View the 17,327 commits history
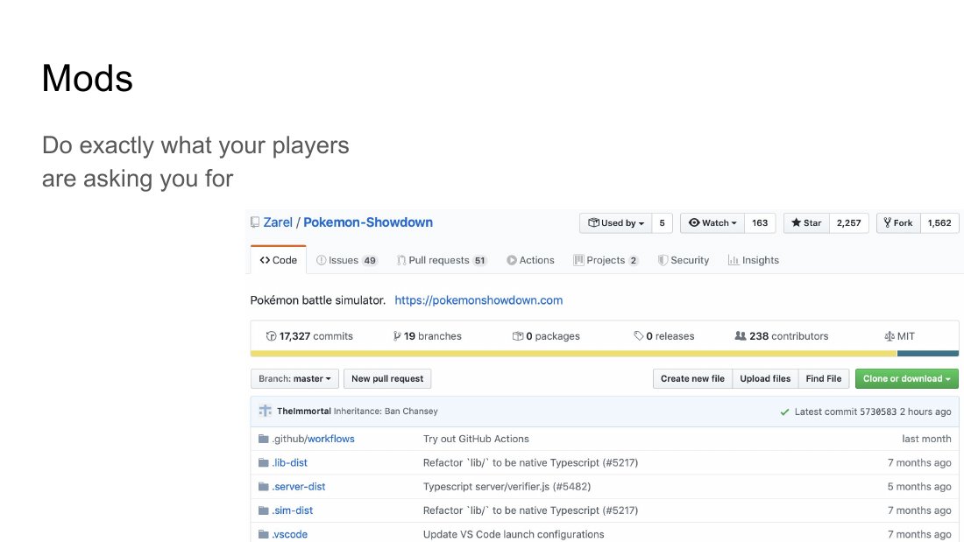 (x=309, y=336)
